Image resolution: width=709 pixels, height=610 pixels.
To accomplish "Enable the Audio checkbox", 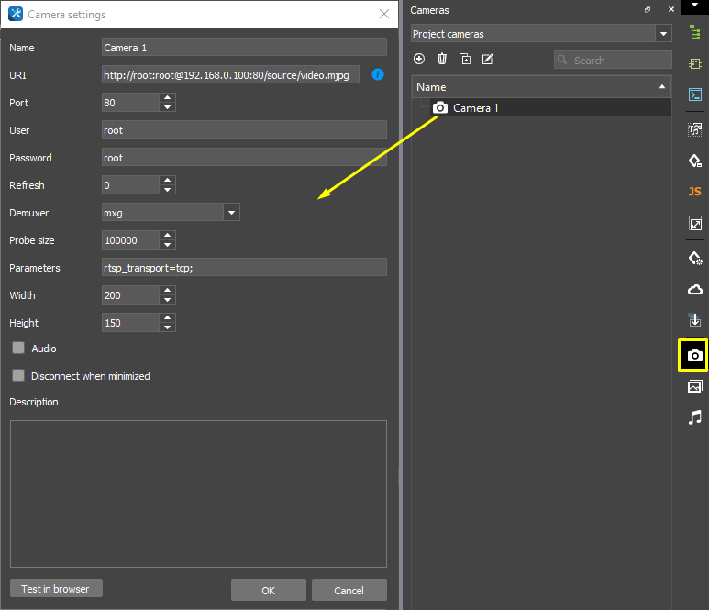I will point(18,349).
